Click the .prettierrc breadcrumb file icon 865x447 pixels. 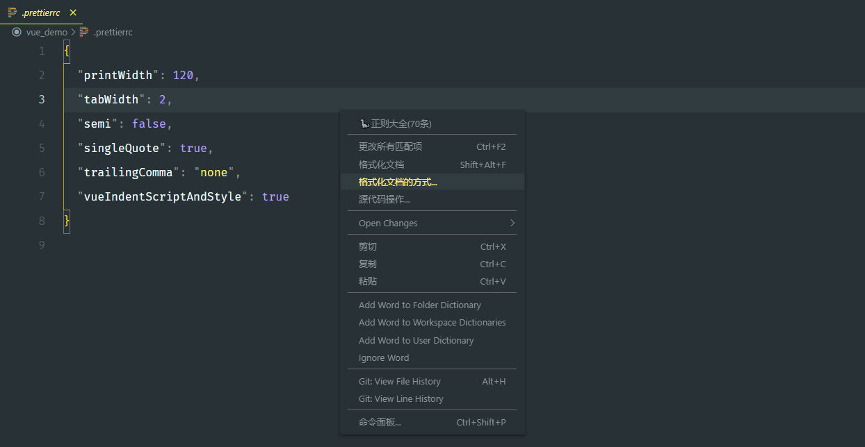pos(84,32)
